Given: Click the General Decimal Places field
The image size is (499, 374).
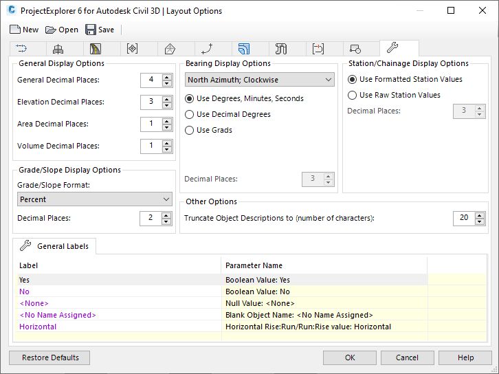Looking at the screenshot, I should click(151, 80).
